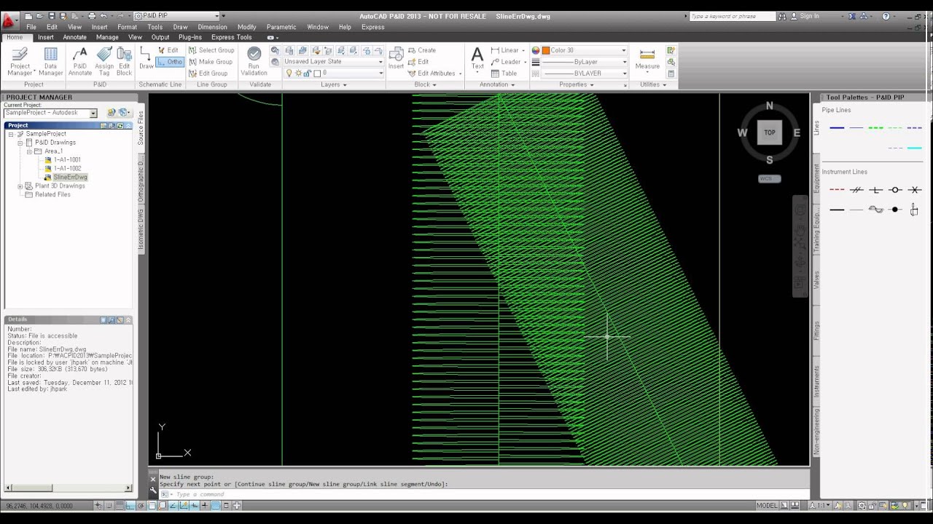Click the orange Color 30 swatch

pos(545,50)
